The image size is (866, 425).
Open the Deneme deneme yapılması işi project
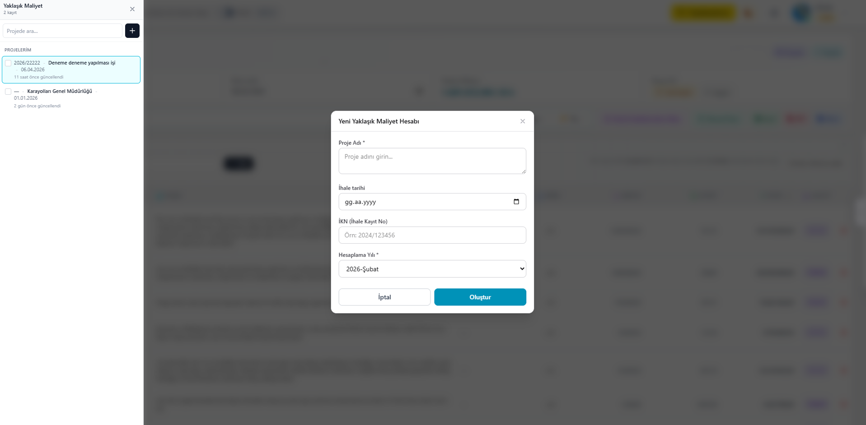tap(81, 63)
